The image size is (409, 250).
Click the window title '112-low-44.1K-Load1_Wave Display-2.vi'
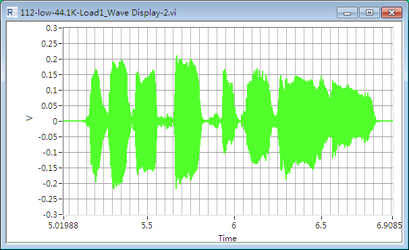98,13
